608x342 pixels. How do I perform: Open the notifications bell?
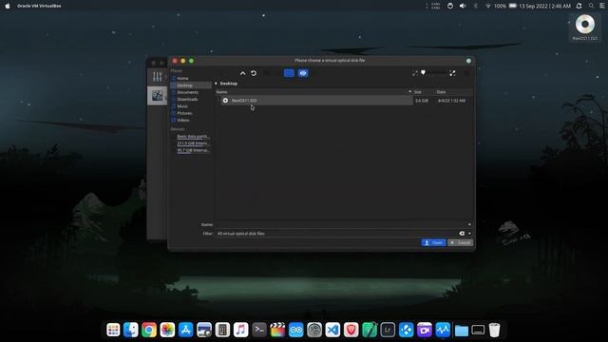[x=579, y=6]
